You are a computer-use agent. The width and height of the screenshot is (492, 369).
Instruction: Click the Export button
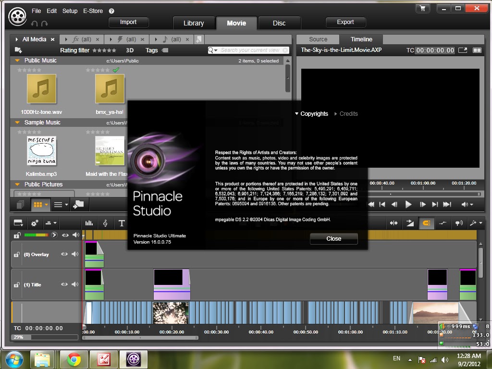tap(345, 22)
